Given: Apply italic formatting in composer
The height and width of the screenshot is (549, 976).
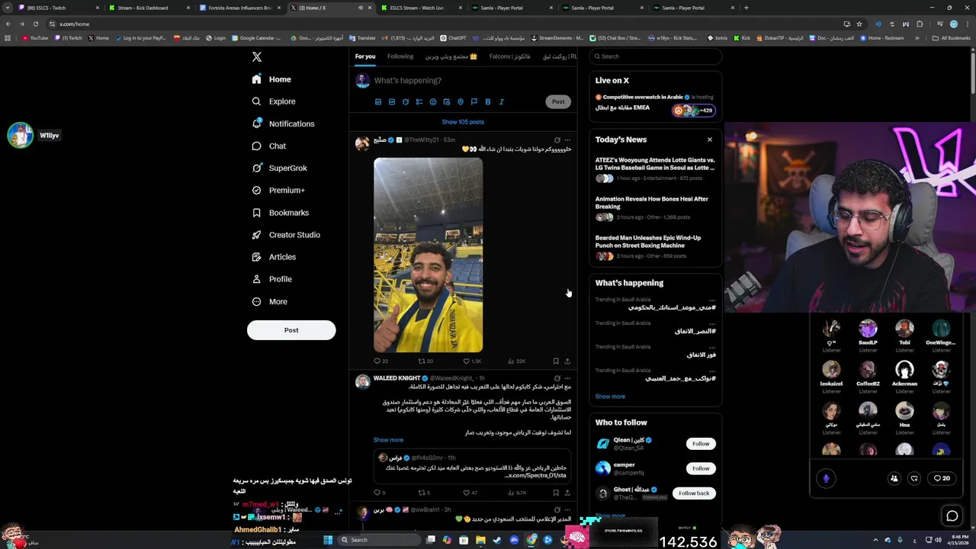Looking at the screenshot, I should click(x=502, y=101).
